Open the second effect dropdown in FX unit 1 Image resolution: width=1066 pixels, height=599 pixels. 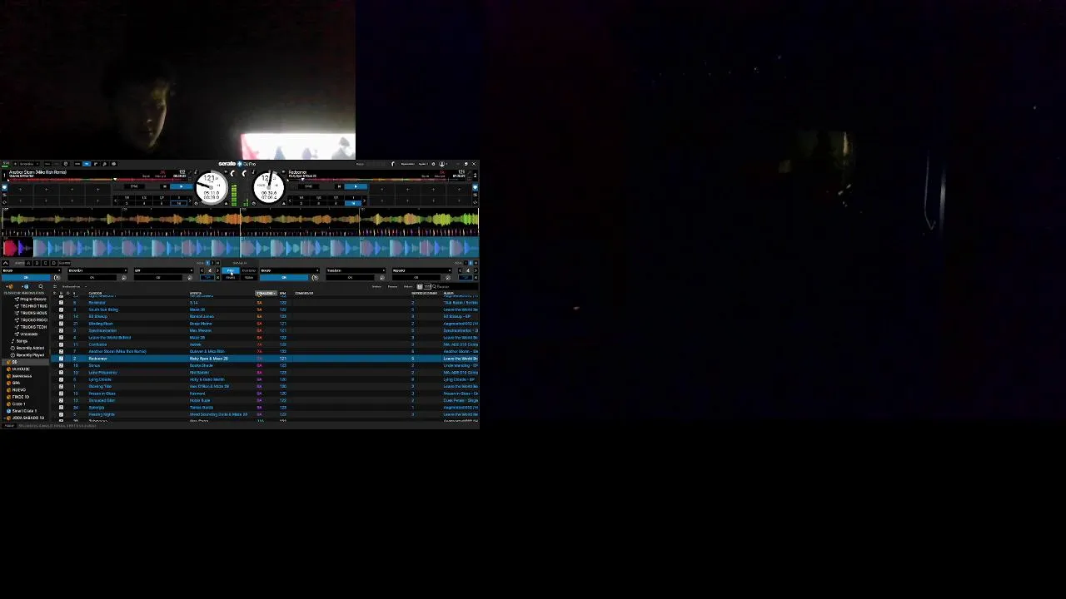click(97, 270)
